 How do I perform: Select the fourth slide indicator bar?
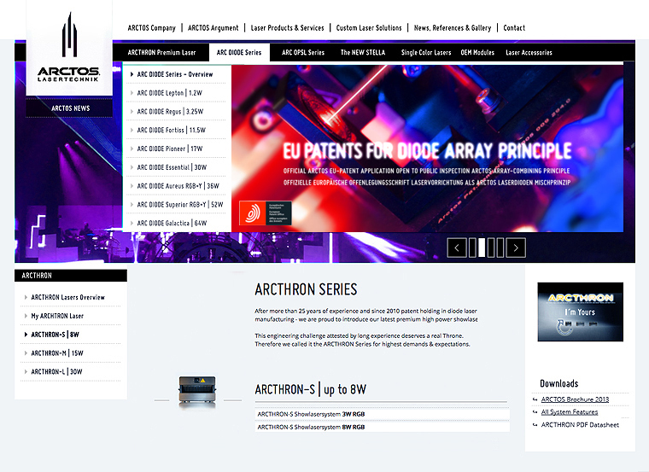tap(500, 248)
